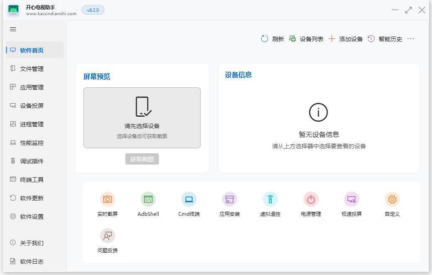Open 软件设置 in the sidebar
This screenshot has height=275, width=432.
35,217
